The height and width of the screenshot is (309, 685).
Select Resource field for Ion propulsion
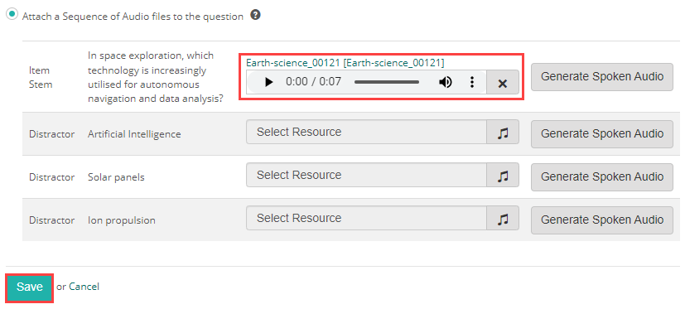point(367,218)
